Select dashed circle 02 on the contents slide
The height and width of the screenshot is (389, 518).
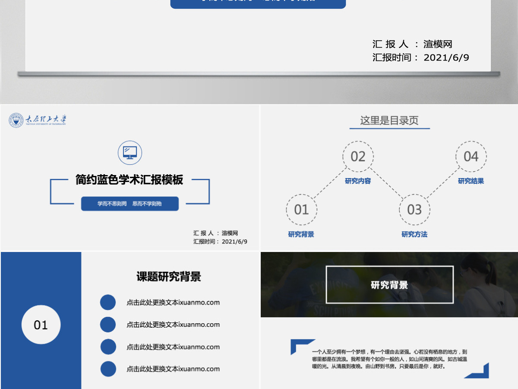358,156
